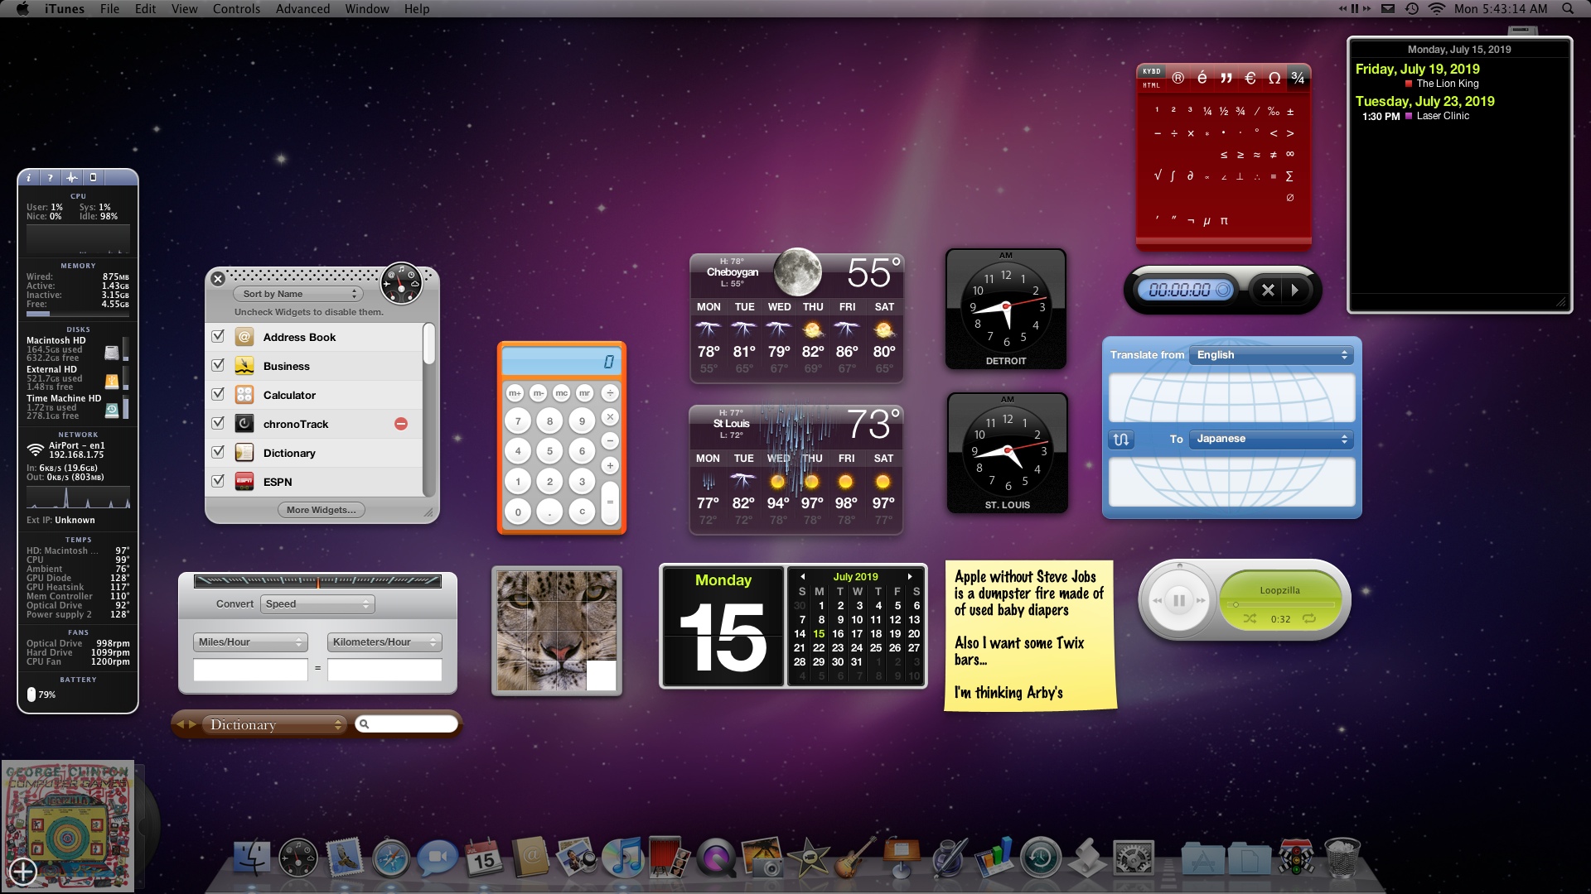Click the More Widgets button
The image size is (1591, 894).
321,510
